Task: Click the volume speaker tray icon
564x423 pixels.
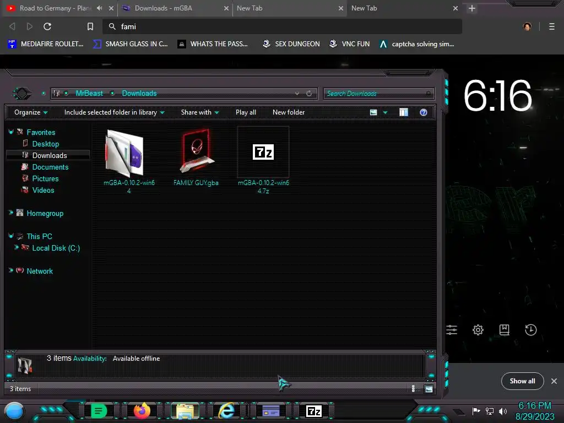Action: [503, 411]
